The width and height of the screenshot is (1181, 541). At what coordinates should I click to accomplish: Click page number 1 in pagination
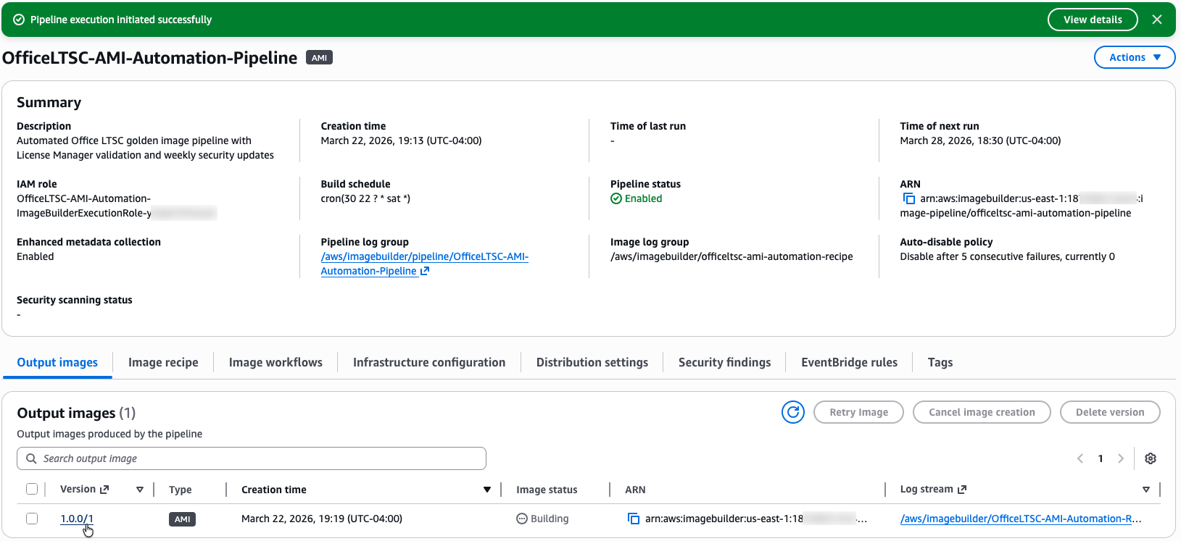pos(1101,458)
